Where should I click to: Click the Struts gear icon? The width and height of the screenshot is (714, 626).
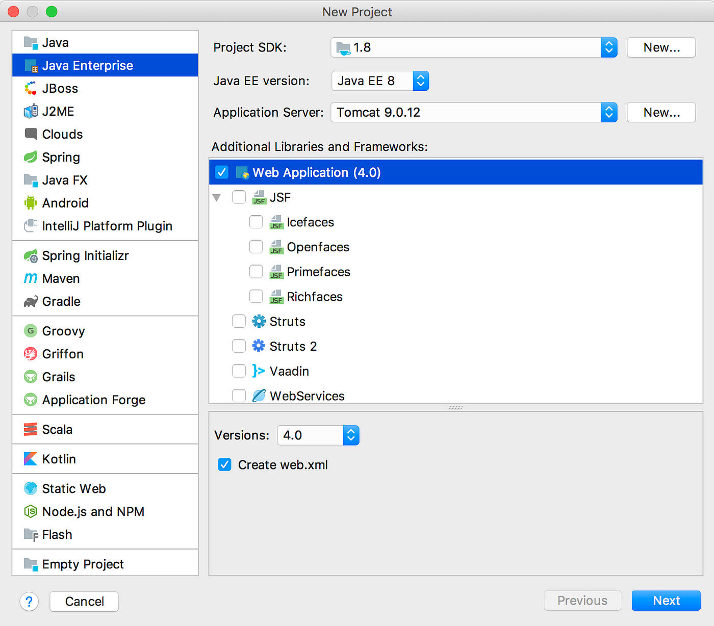pyautogui.click(x=259, y=322)
